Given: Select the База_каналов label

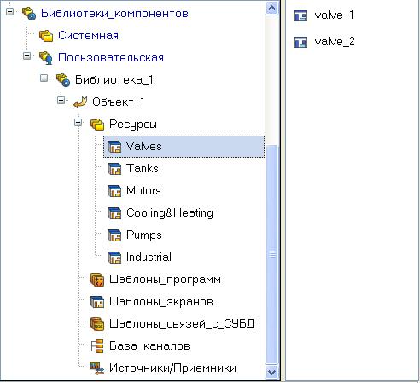Looking at the screenshot, I should click(x=149, y=346).
